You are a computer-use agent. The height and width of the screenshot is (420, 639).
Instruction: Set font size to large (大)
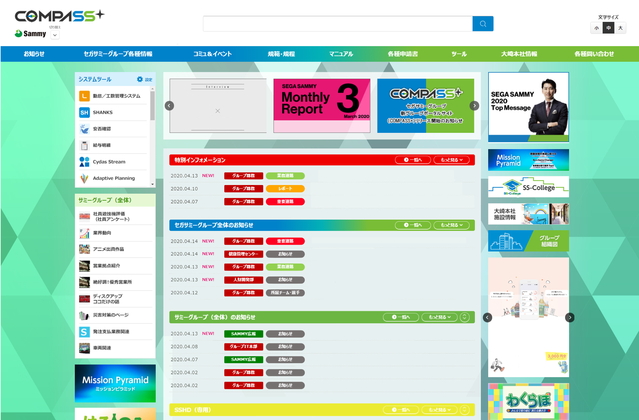(620, 28)
